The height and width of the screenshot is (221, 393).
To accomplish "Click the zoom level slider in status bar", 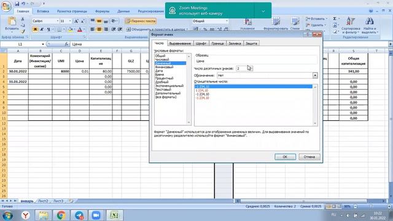I will [371, 206].
